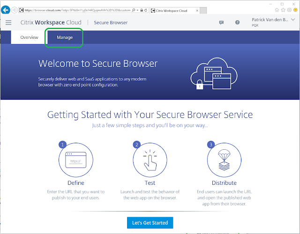Open the address bar dropdown arrow
300x234 pixels.
pos(137,10)
